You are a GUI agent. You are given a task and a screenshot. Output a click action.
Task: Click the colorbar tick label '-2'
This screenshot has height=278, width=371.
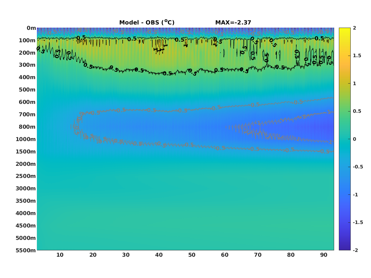tap(355, 250)
